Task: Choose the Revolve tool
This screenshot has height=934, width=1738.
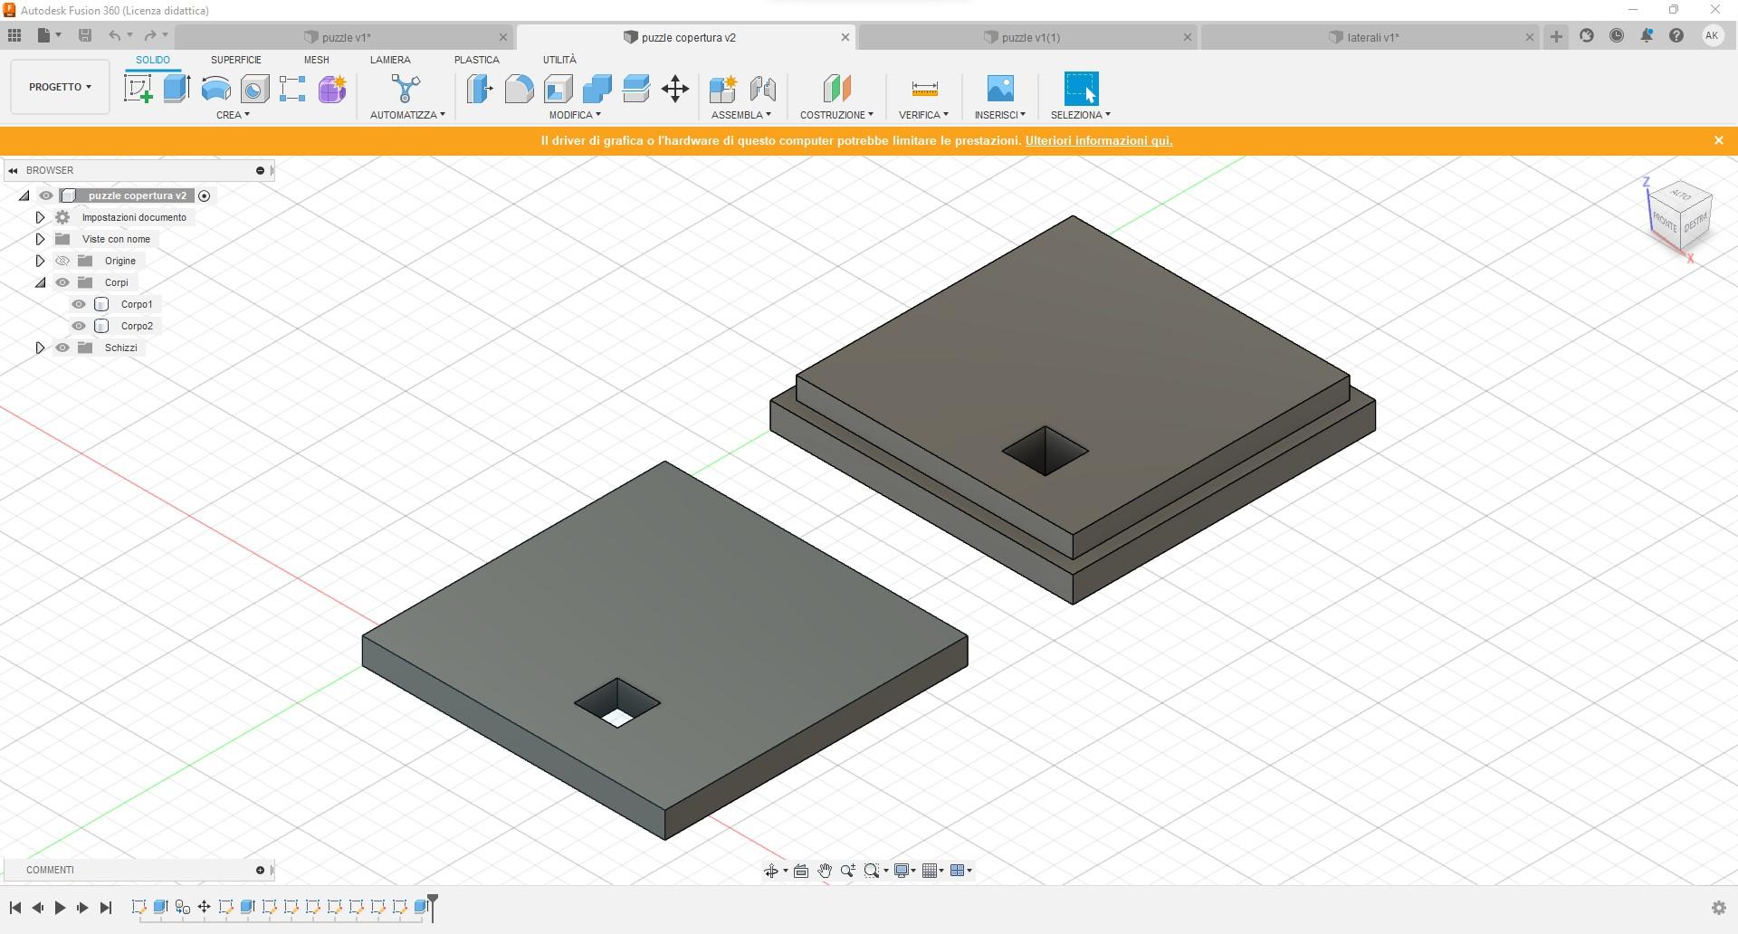Action: [215, 89]
